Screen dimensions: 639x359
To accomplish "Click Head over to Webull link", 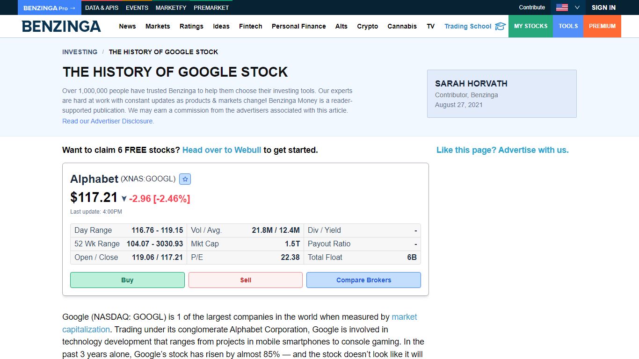I will coord(222,150).
